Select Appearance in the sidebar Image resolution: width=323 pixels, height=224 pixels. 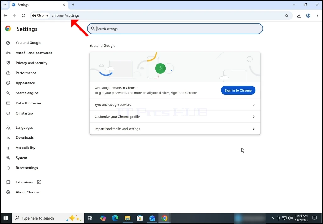25,83
